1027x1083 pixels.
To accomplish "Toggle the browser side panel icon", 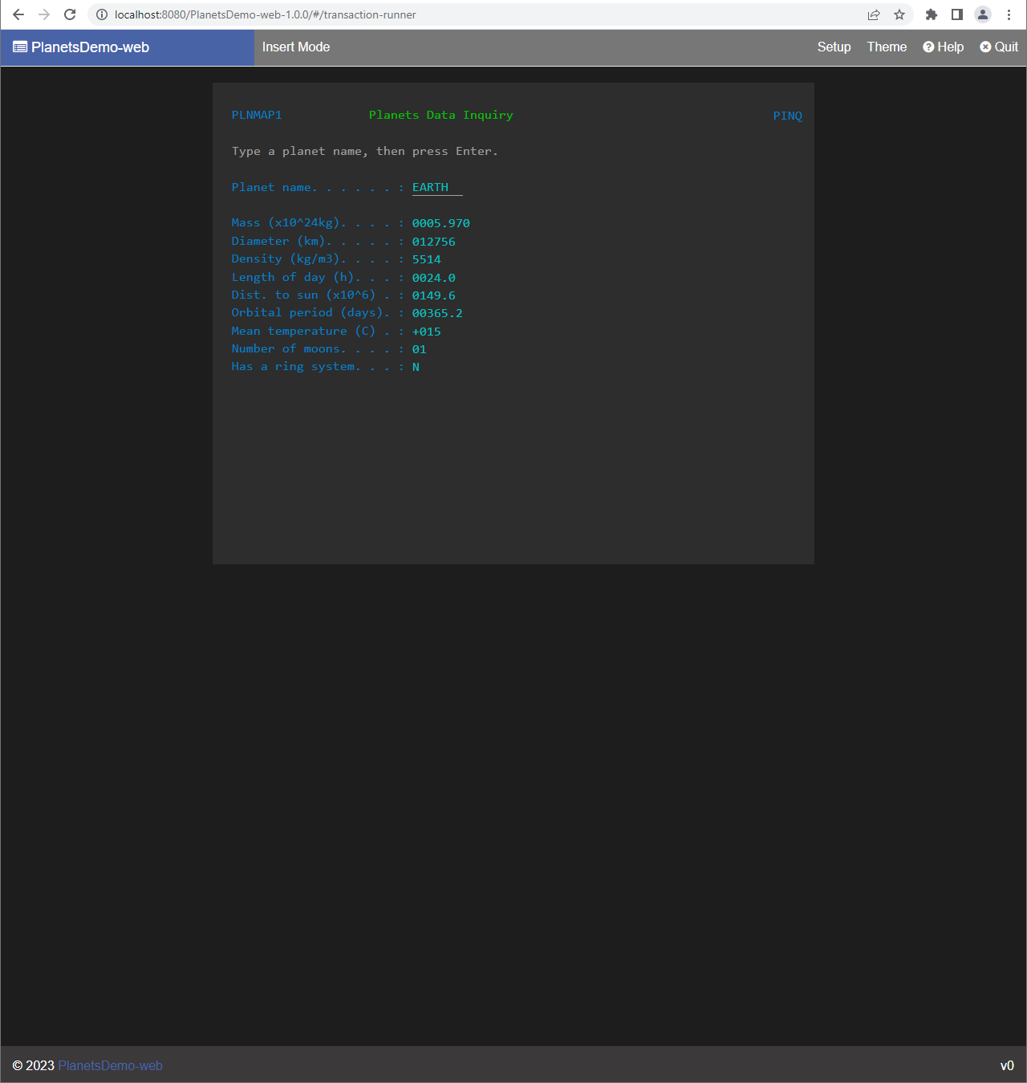I will coord(957,14).
